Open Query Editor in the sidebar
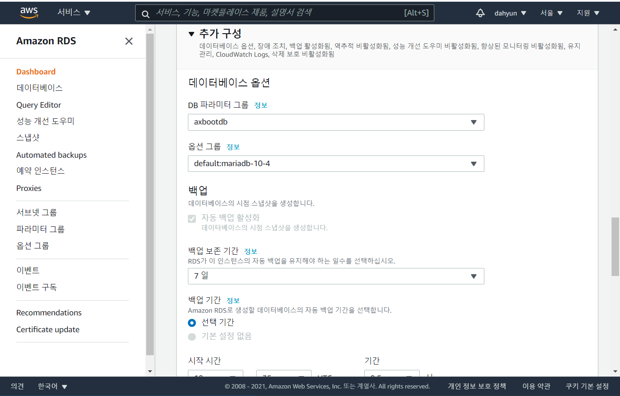Screen dimensions: 620x396 pyautogui.click(x=39, y=105)
